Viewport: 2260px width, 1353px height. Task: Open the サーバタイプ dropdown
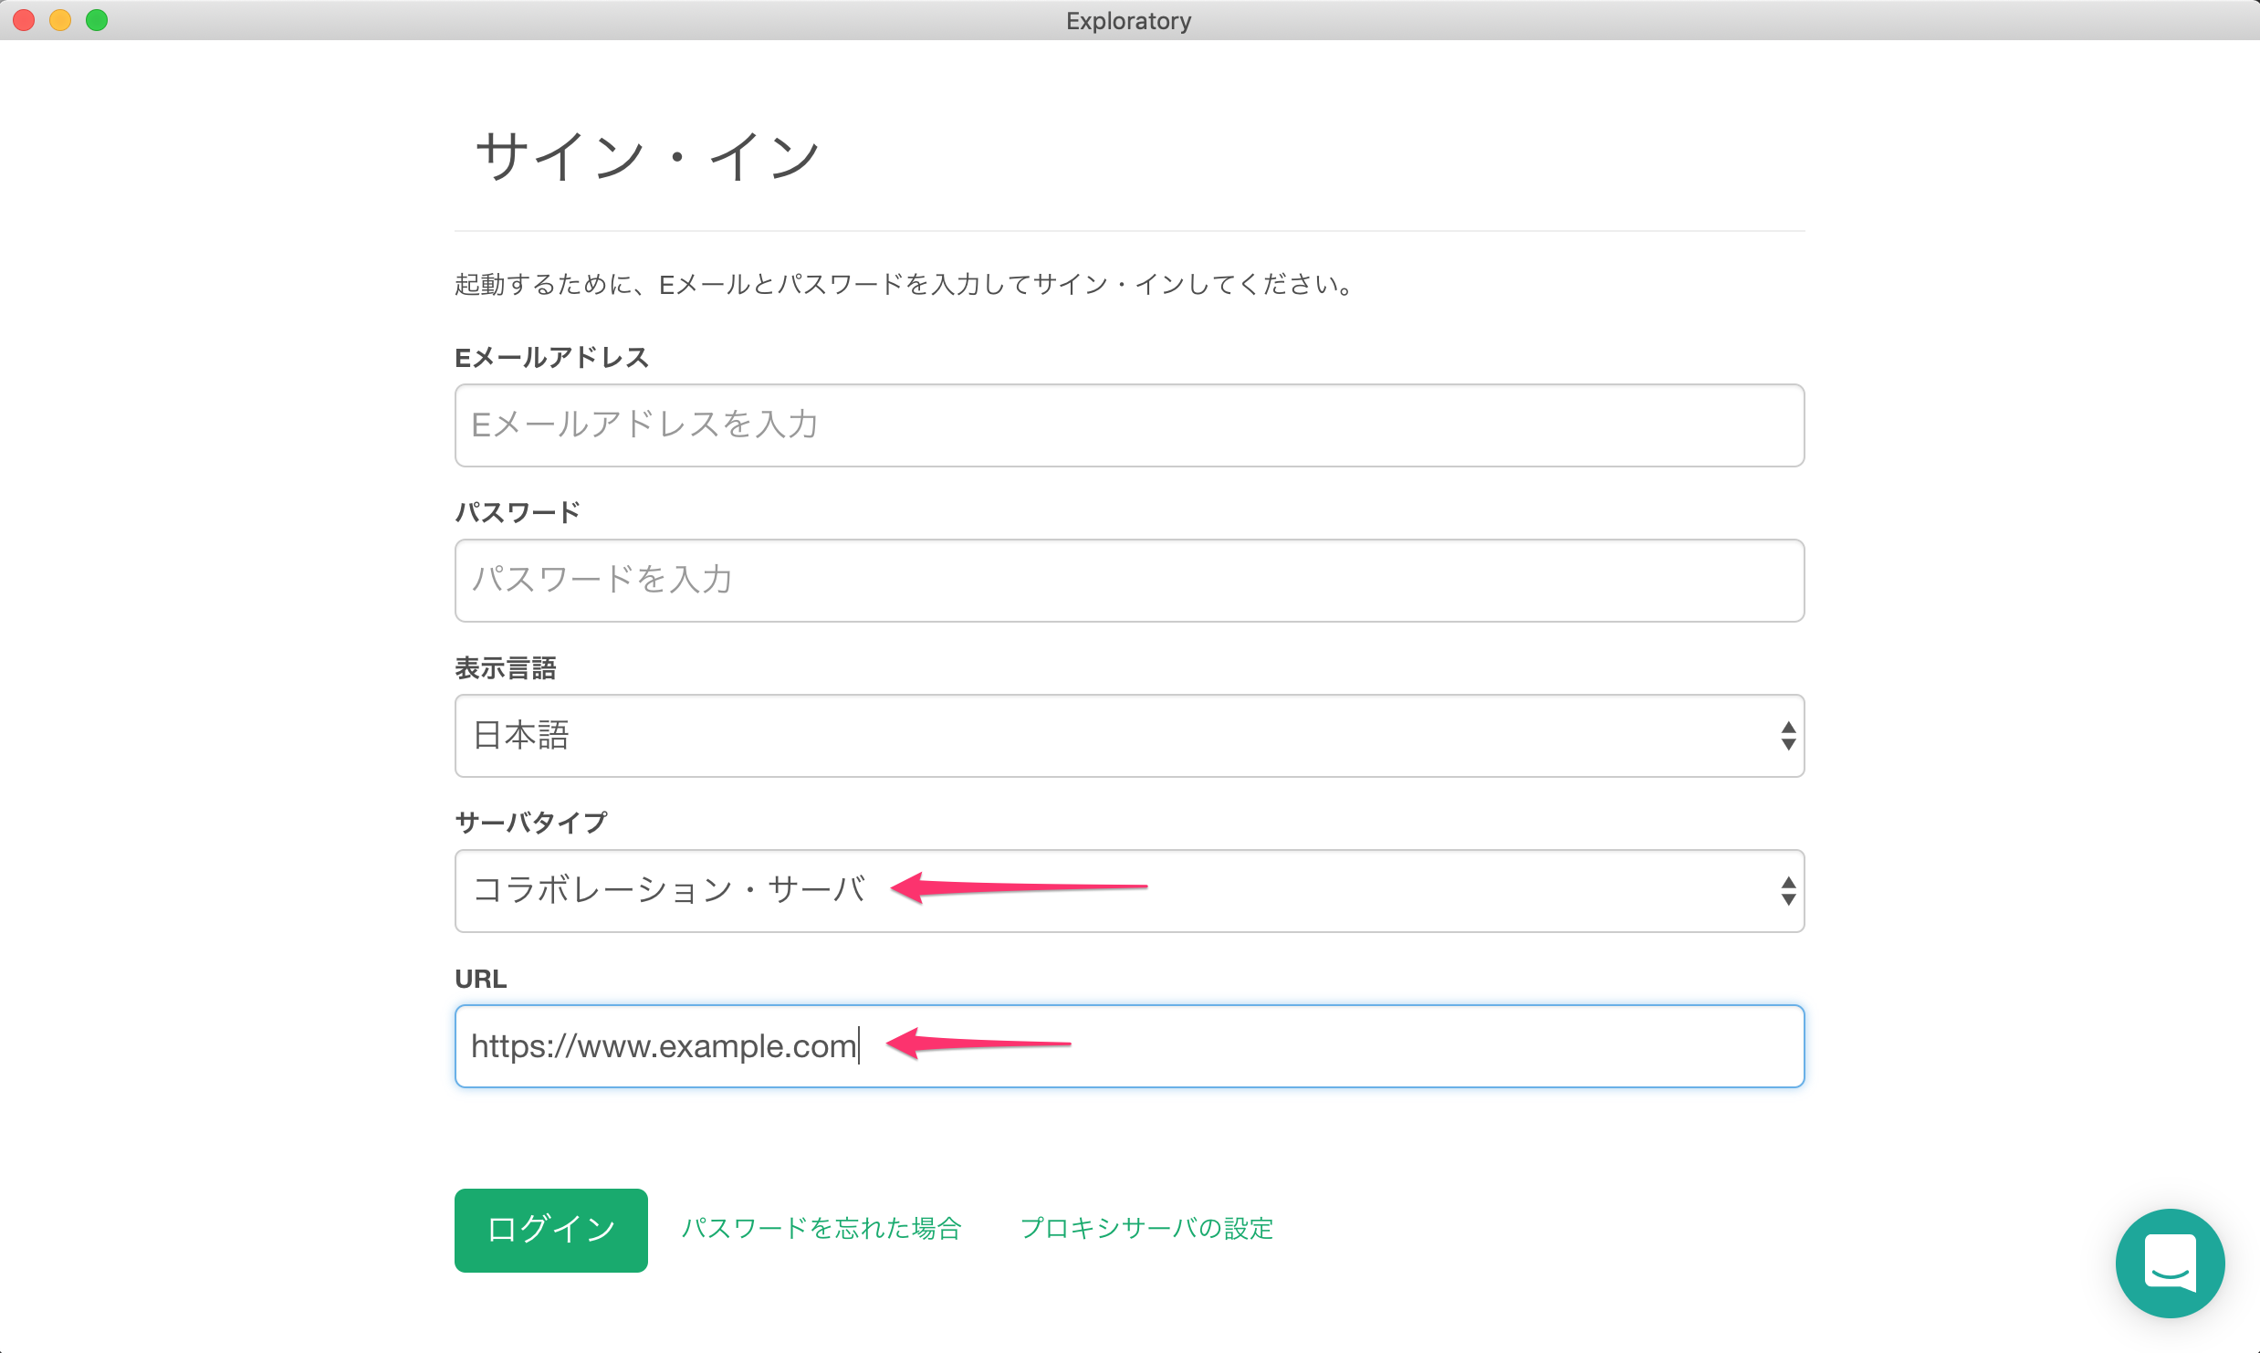1129,891
